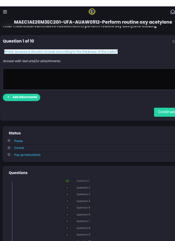Click inside the answer text box
Viewport: 175px width, 241px height.
[x=89, y=79]
